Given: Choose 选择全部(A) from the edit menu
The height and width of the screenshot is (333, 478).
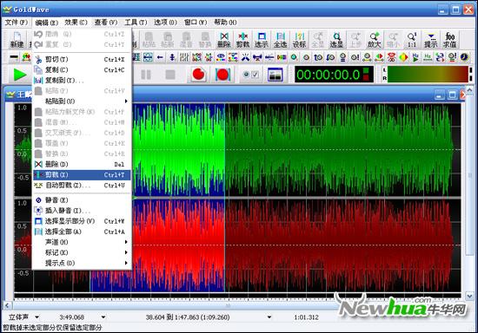Looking at the screenshot, I should pos(82,232).
